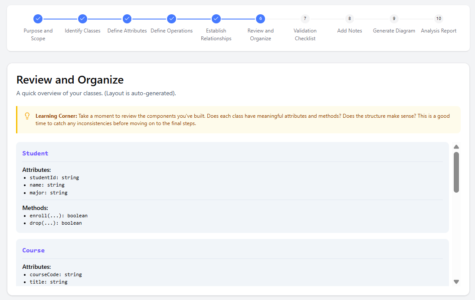This screenshot has width=475, height=300.
Task: Click the Establish Relationships checkmark circle
Action: (x=216, y=19)
